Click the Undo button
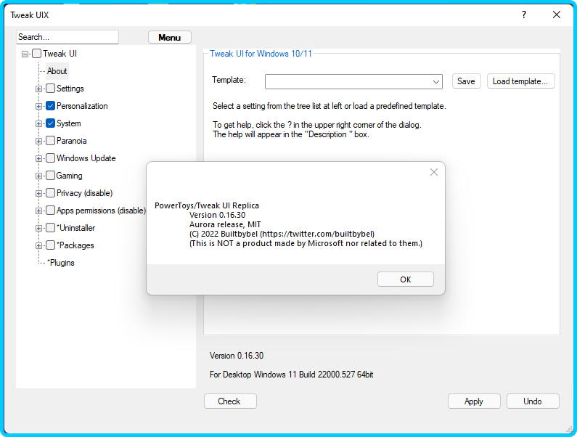This screenshot has height=437, width=577. click(x=533, y=401)
